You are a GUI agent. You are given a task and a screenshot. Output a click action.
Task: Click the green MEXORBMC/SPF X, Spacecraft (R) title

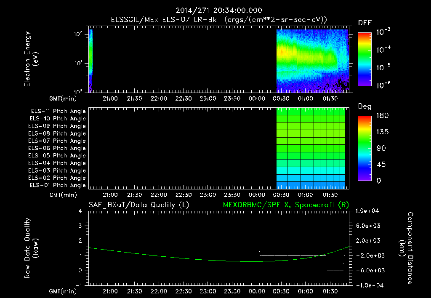286,205
